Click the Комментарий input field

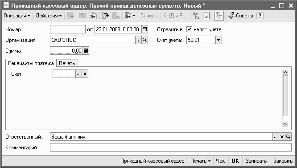pos(171,148)
